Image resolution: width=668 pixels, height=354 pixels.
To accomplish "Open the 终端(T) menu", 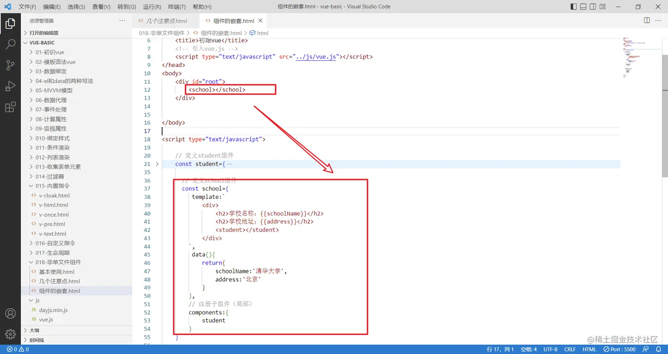I will (x=177, y=7).
